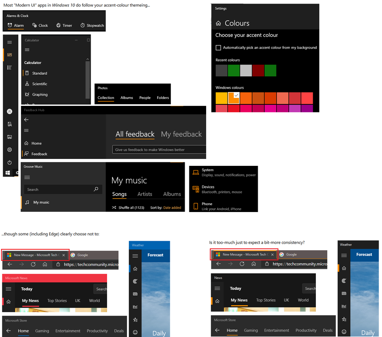Open the Calculator hamburger menu
Screen dimensions: 382x337
pos(27,50)
